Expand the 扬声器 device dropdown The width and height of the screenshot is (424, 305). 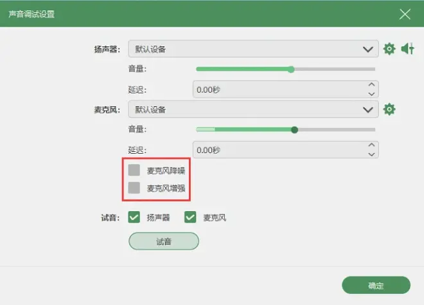point(253,49)
